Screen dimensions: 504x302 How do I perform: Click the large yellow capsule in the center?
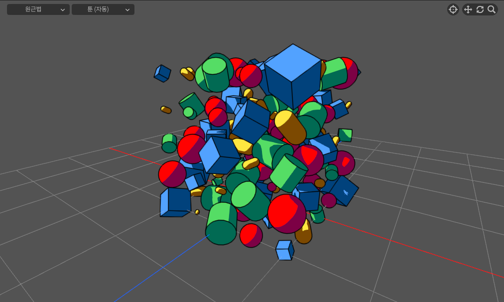click(x=290, y=127)
